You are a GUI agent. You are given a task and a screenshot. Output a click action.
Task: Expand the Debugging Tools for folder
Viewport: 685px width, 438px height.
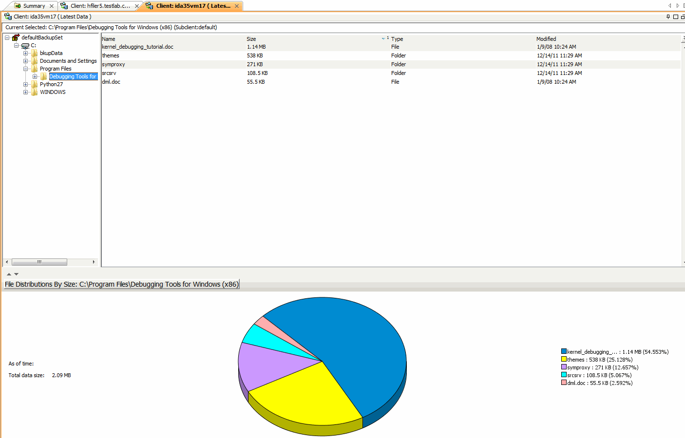point(35,76)
